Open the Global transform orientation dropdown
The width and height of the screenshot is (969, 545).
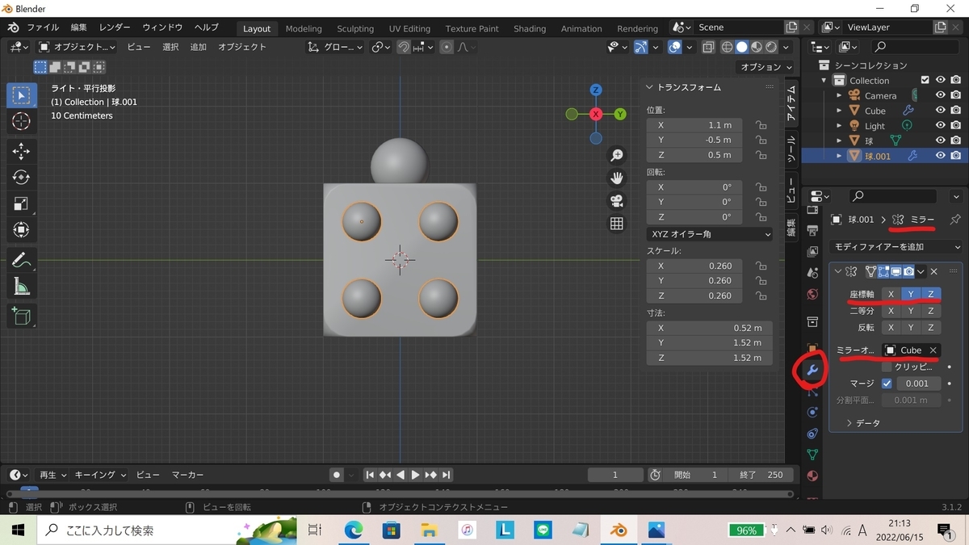[x=337, y=48]
